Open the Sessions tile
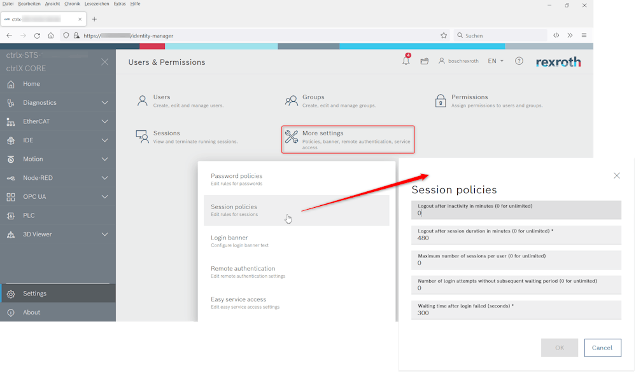 [x=166, y=137]
